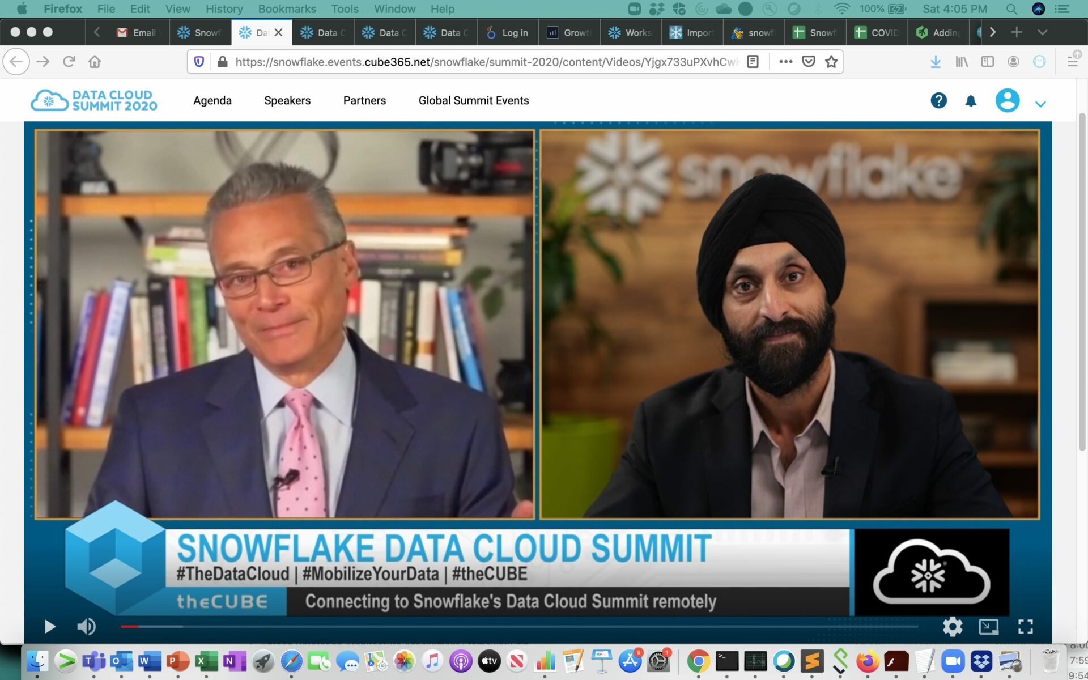Toggle picture-in-picture mode on video

989,627
